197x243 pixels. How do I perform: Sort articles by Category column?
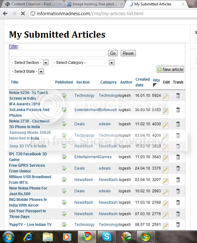tap(108, 82)
